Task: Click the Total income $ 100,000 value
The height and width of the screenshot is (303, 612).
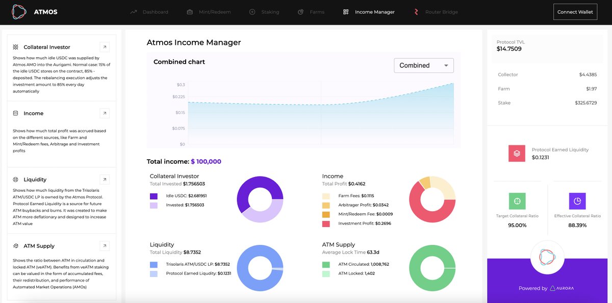Action: (206, 162)
